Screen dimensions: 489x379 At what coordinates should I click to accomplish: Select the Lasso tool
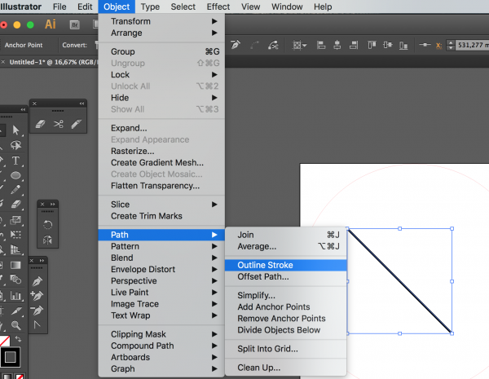point(16,145)
